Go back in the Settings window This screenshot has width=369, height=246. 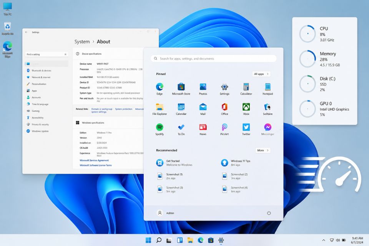pyautogui.click(x=27, y=32)
